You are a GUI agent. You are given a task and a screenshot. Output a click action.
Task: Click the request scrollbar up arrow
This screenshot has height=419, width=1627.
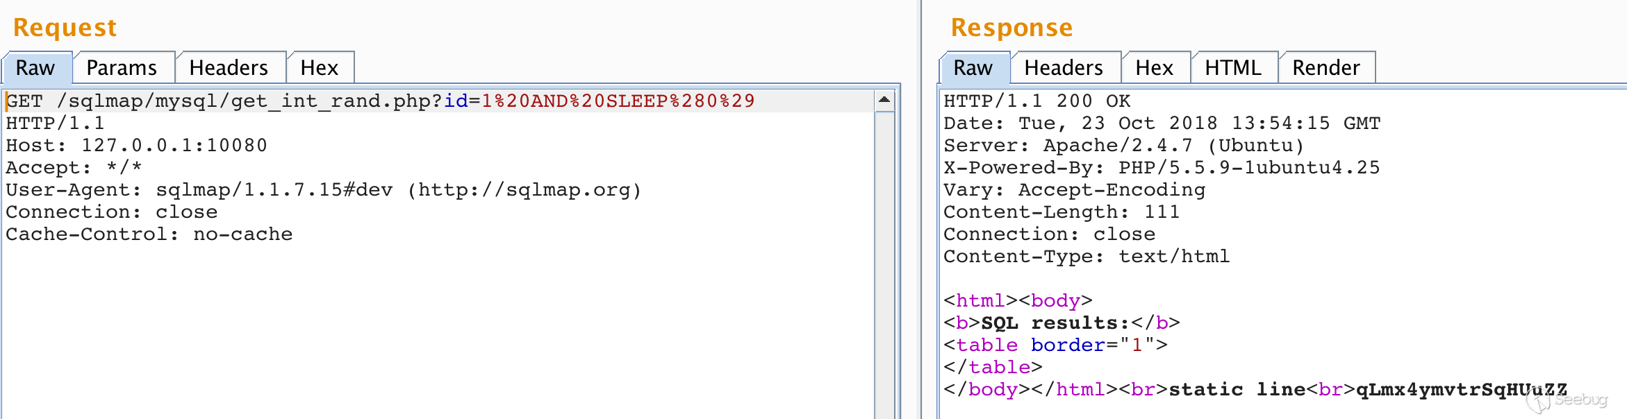[884, 100]
